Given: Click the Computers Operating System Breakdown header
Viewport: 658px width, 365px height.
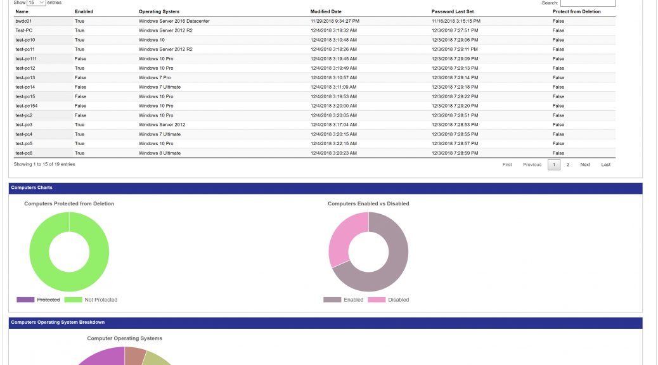Looking at the screenshot, I should click(326, 323).
